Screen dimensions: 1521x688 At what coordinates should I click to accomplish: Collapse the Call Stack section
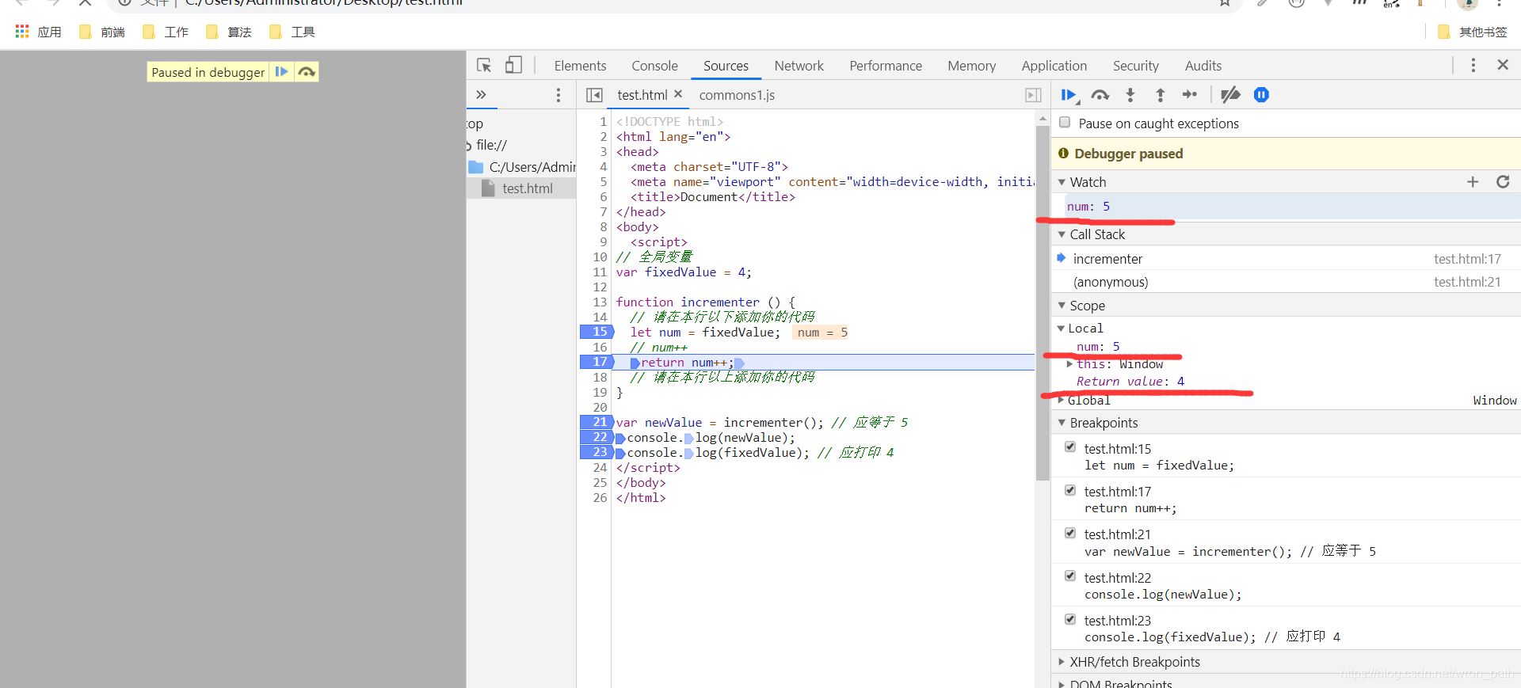click(1062, 234)
